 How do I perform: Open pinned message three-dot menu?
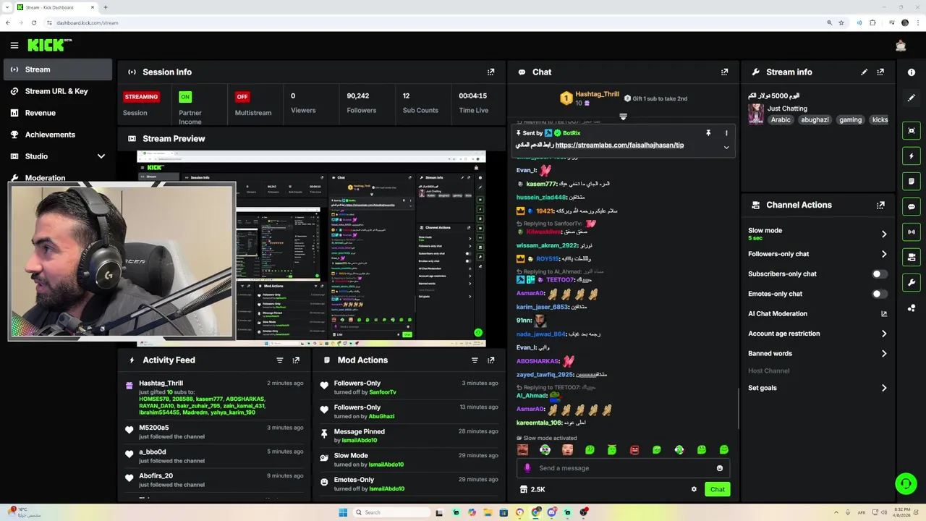pyautogui.click(x=726, y=133)
